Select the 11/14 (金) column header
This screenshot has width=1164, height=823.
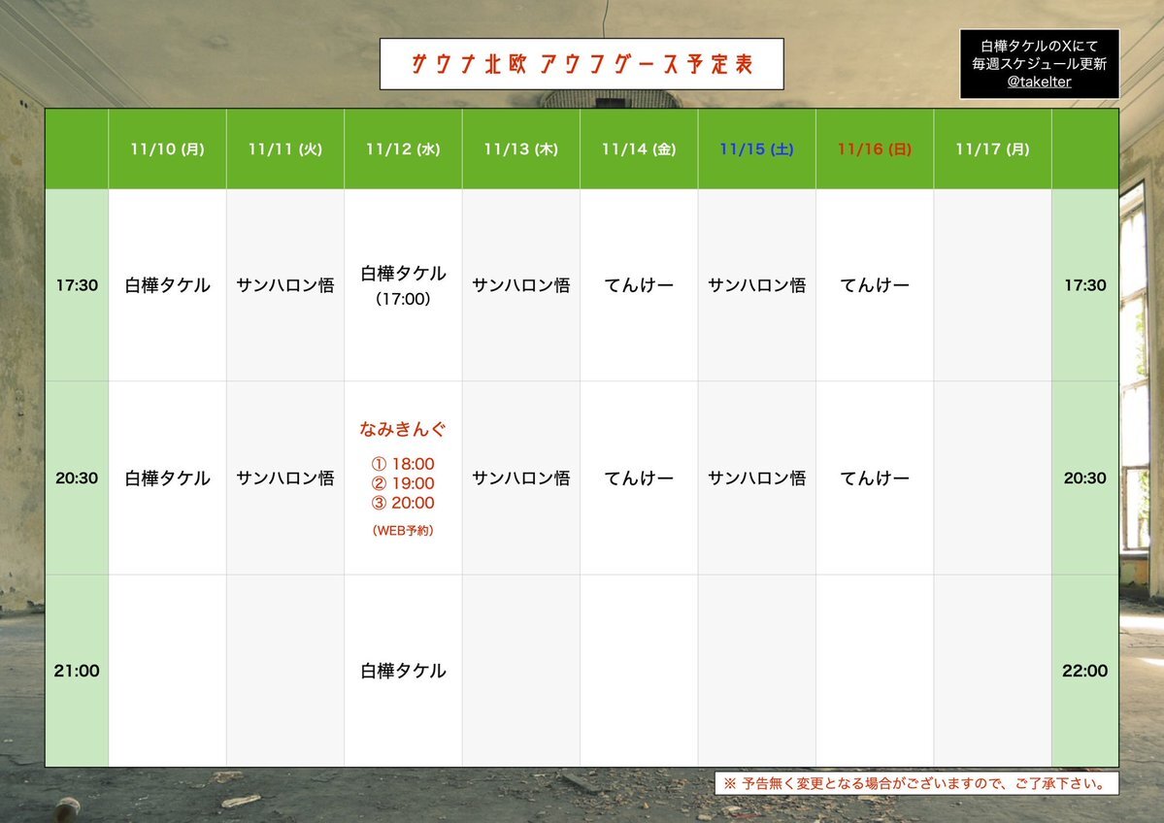[x=638, y=149]
